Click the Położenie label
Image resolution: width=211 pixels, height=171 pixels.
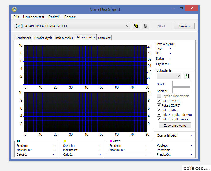click(x=164, y=150)
